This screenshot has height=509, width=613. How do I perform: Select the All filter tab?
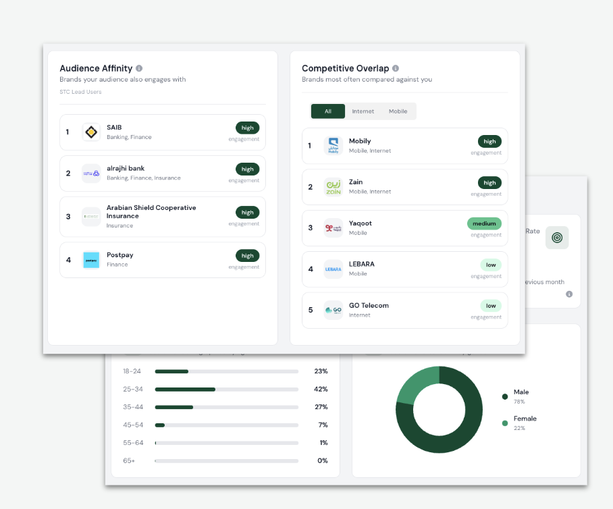(328, 111)
